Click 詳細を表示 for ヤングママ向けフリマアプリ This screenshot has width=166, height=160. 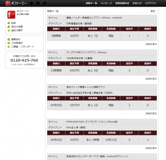[151, 79]
